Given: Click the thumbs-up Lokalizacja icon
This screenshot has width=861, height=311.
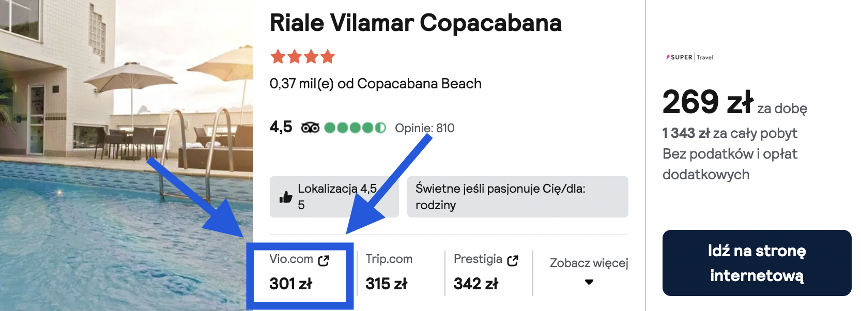Looking at the screenshot, I should coord(286,197).
